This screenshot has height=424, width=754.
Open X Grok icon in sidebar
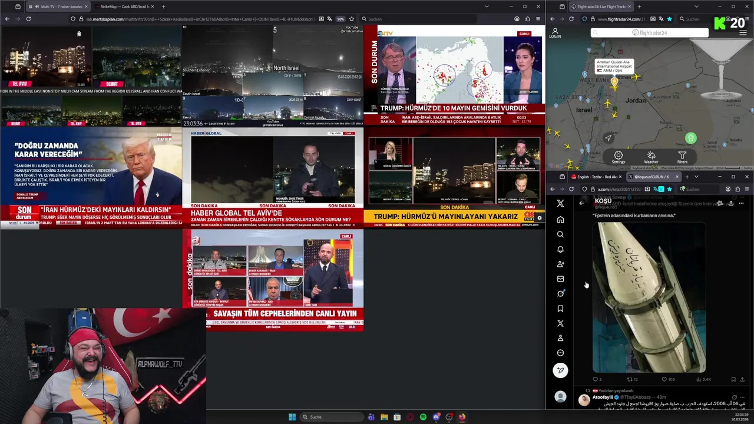pos(560,293)
